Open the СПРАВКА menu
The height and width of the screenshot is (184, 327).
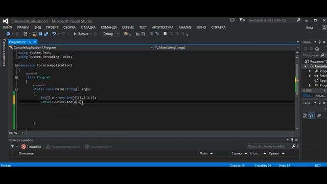(218, 27)
